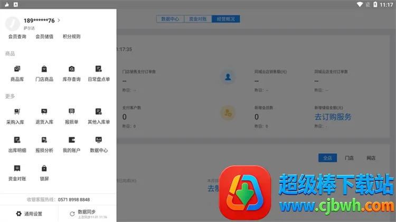Tap the user avatar circle

[12, 24]
